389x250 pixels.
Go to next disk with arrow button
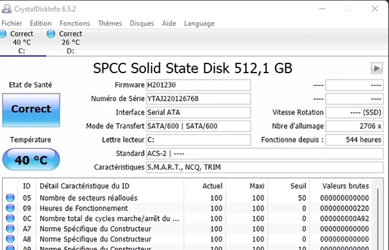(x=377, y=68)
